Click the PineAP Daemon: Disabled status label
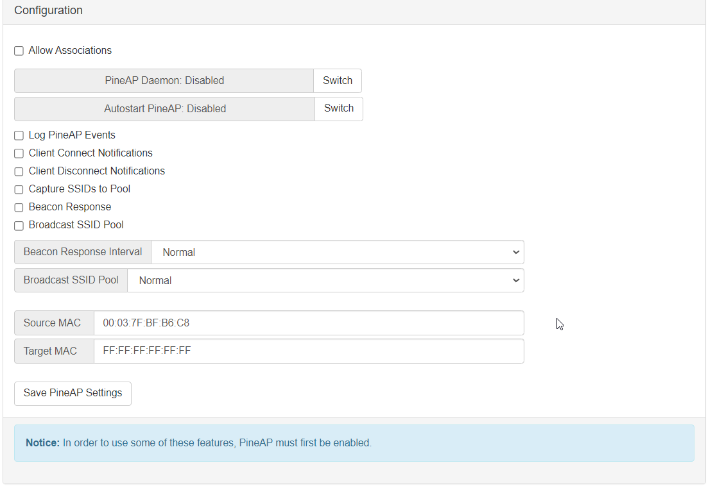715x488 pixels. (x=164, y=81)
